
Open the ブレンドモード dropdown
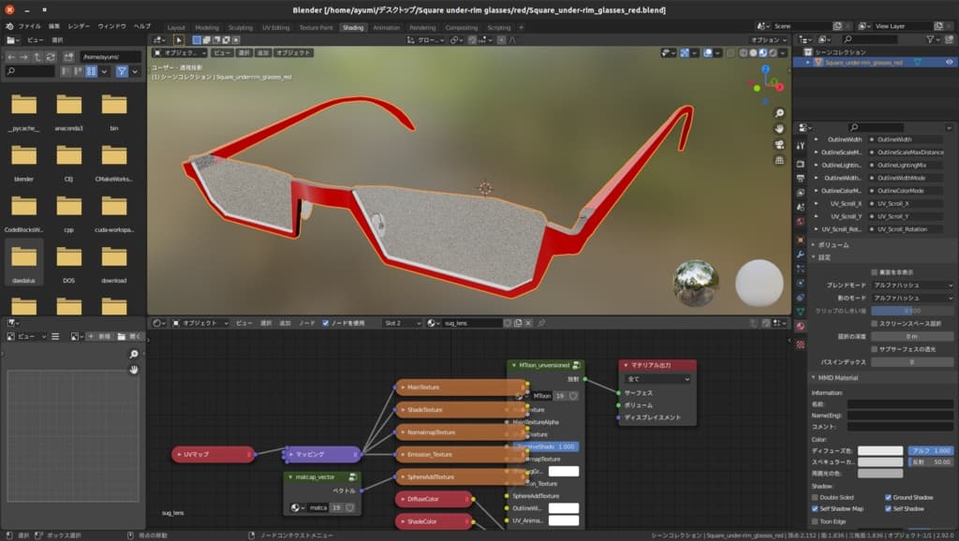click(912, 284)
